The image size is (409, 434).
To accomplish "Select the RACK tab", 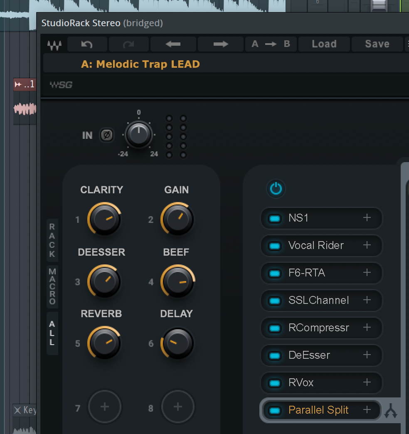I will [x=52, y=239].
